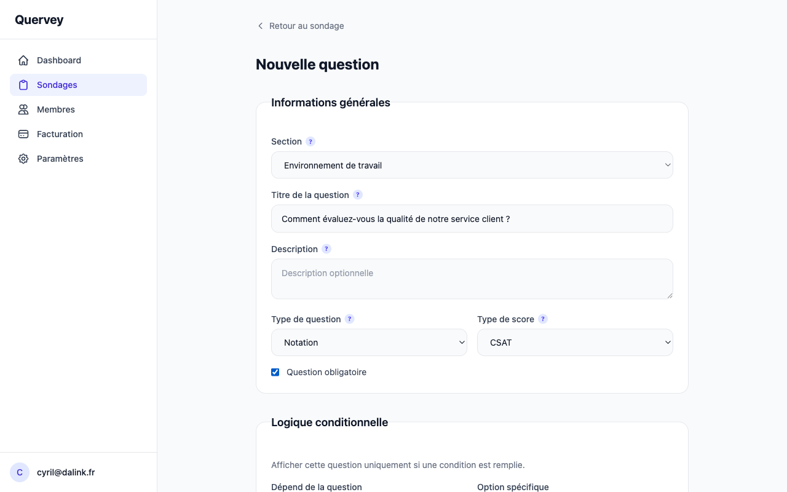
Task: Open the Dashboard section from the sidebar
Action: 58,60
